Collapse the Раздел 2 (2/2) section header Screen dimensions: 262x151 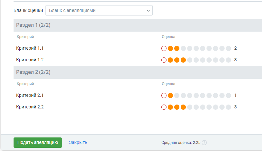138,72
